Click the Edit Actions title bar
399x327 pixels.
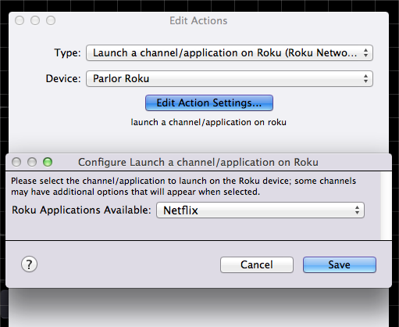[x=198, y=20]
